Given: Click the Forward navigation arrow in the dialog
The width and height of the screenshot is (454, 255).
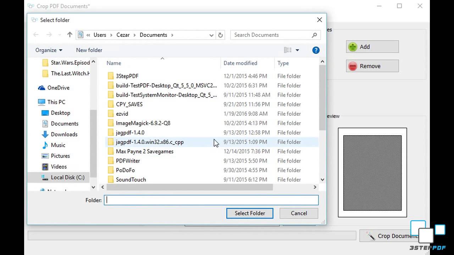Looking at the screenshot, I should (49, 35).
